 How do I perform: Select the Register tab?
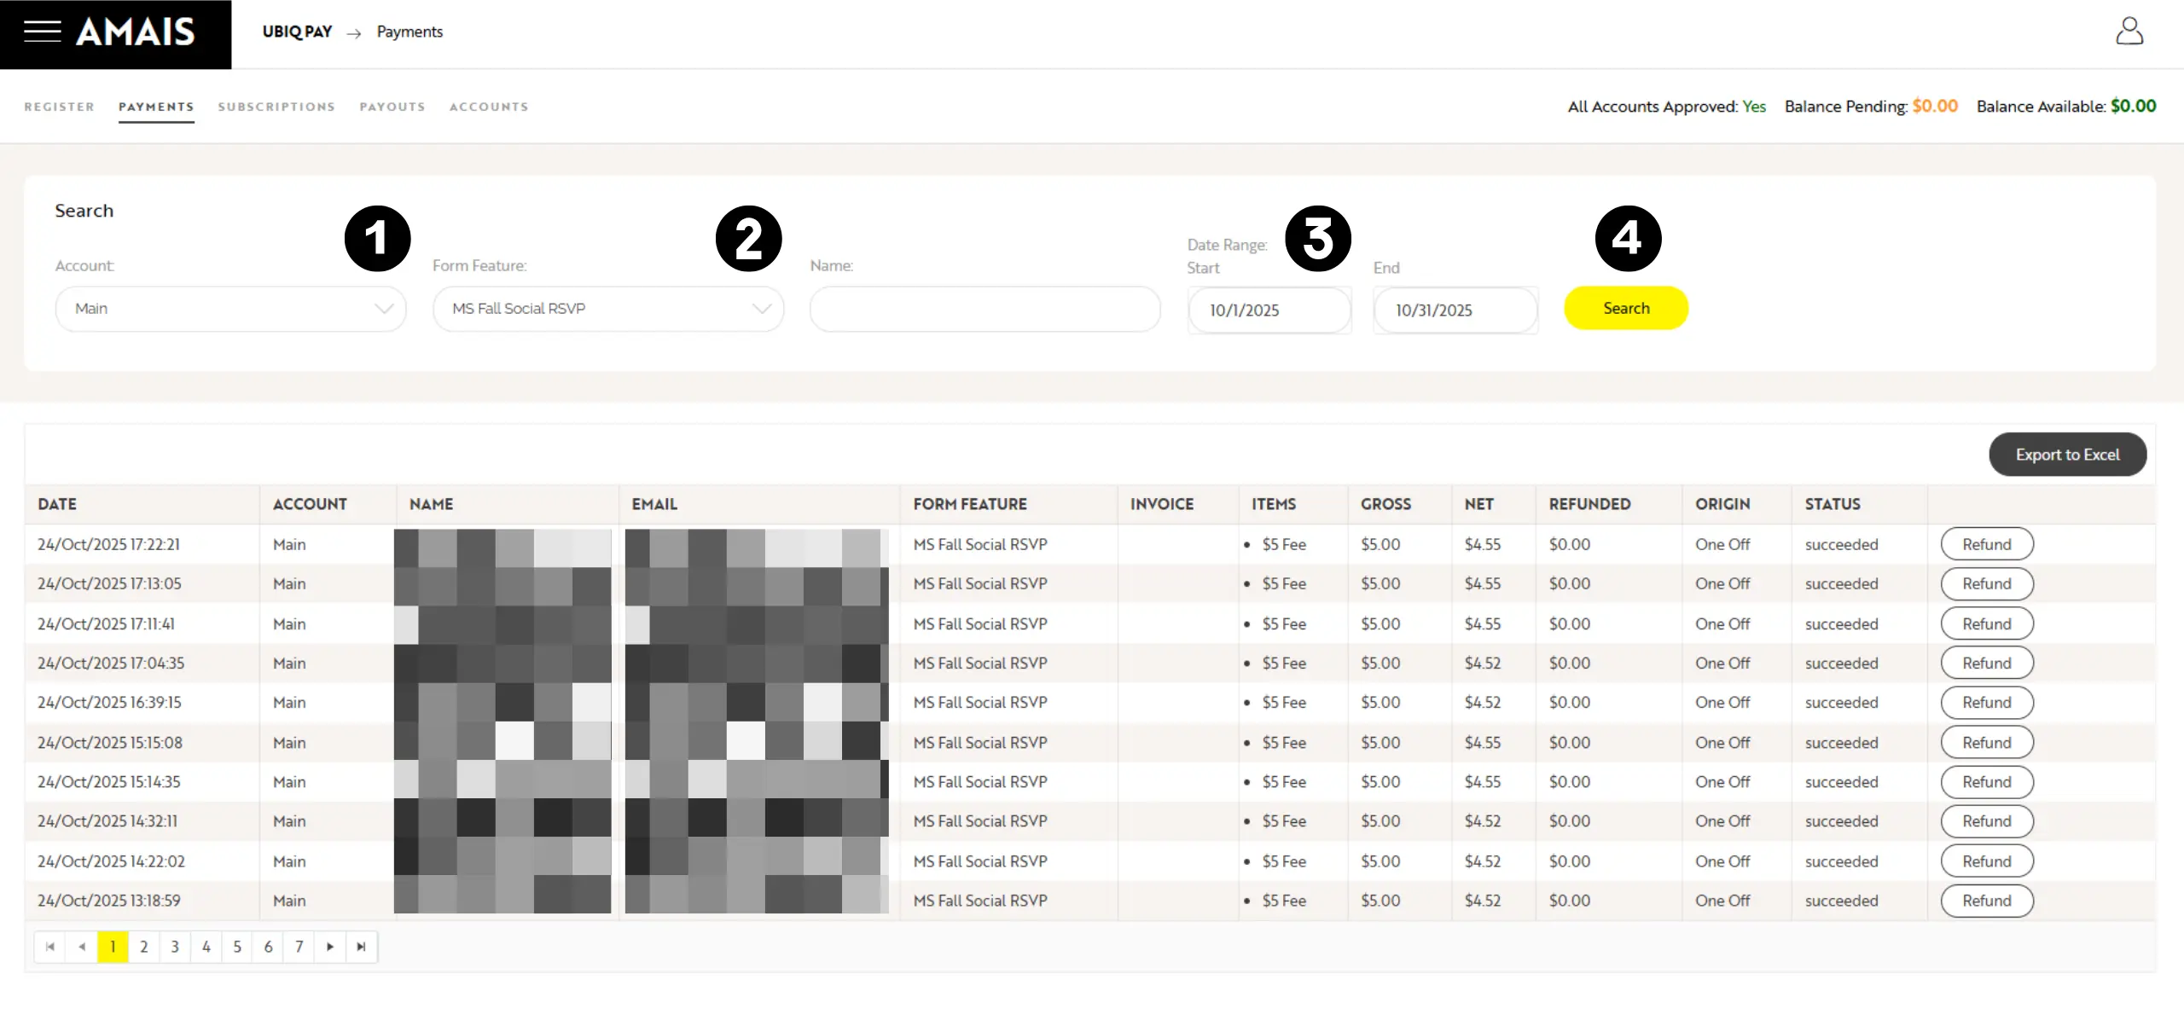click(x=60, y=107)
